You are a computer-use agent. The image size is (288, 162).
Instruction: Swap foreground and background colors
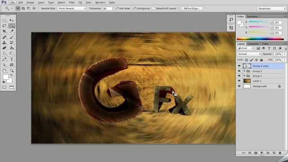tap(11, 75)
